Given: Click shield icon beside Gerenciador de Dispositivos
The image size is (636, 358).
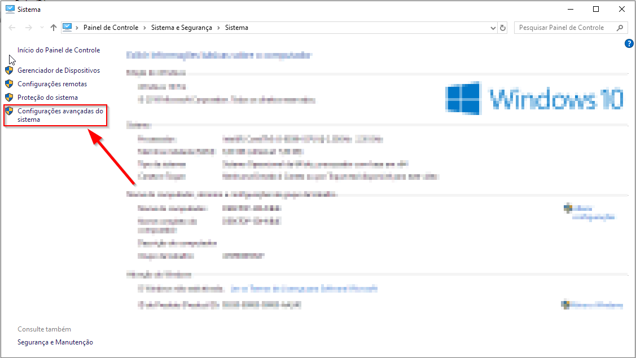Looking at the screenshot, I should click(9, 70).
